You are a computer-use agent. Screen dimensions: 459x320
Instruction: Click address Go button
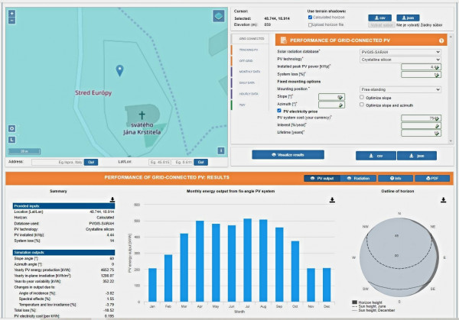pyautogui.click(x=91, y=162)
